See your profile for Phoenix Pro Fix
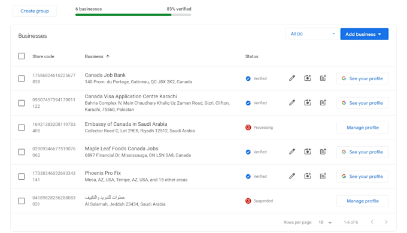Screen dimensions: 407x233 click(363, 176)
